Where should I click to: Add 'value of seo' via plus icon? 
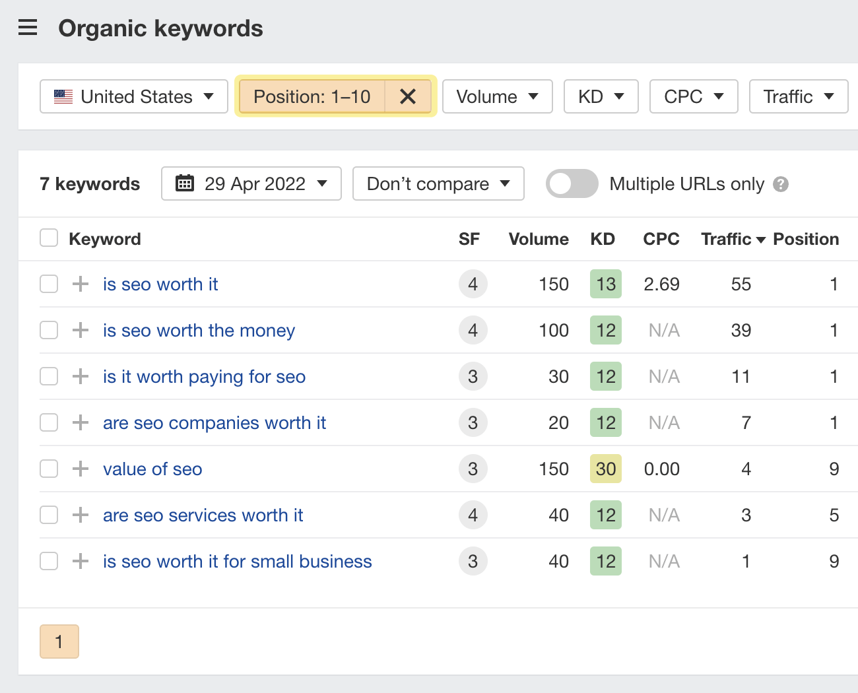click(79, 469)
